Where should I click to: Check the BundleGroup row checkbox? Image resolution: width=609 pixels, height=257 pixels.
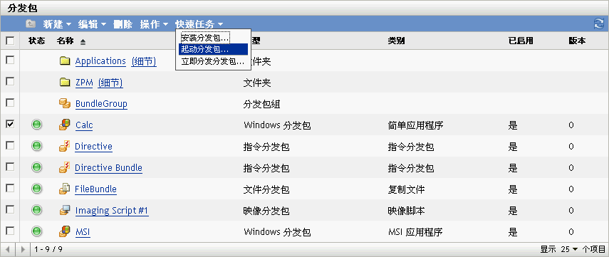pyautogui.click(x=10, y=103)
